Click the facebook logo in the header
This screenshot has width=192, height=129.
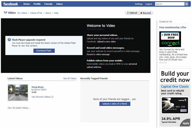click(x=11, y=4)
